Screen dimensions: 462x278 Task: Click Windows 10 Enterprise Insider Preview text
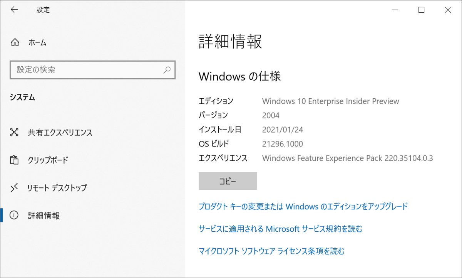tap(331, 101)
